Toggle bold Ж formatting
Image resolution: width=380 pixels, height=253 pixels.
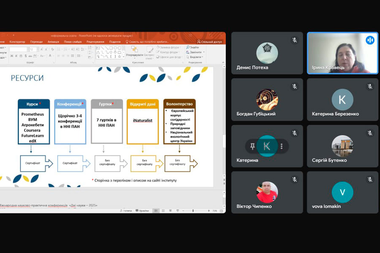click(x=12, y=56)
